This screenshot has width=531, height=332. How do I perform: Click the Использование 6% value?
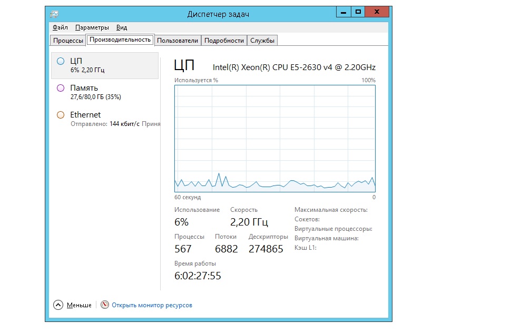point(182,222)
